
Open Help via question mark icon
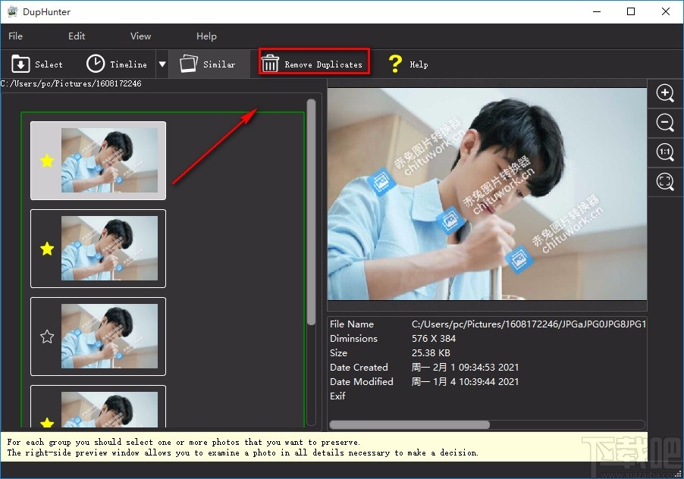(394, 64)
